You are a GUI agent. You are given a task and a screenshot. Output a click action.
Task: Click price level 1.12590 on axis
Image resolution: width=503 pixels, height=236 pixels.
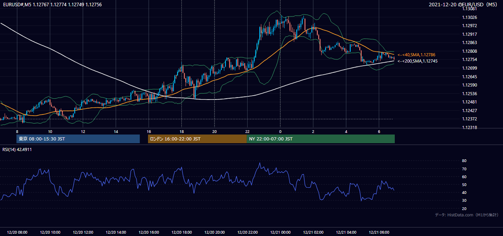[x=470, y=85]
